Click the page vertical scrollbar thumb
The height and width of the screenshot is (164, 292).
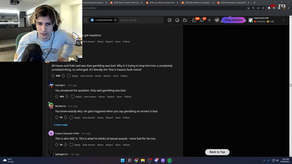click(x=290, y=85)
